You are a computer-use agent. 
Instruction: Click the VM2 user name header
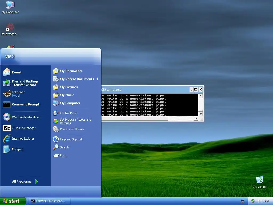[x=10, y=57]
